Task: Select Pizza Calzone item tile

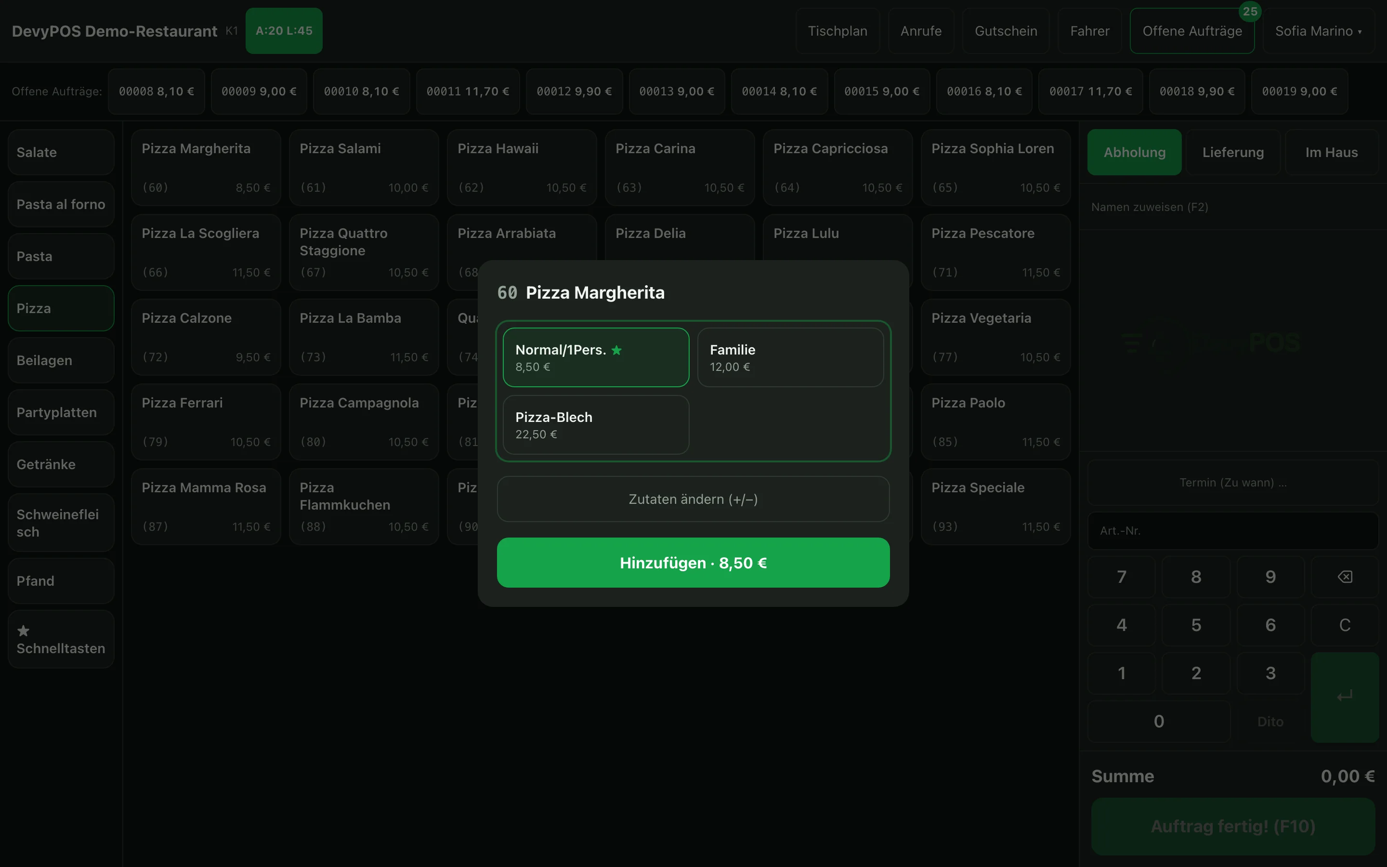Action: point(206,337)
